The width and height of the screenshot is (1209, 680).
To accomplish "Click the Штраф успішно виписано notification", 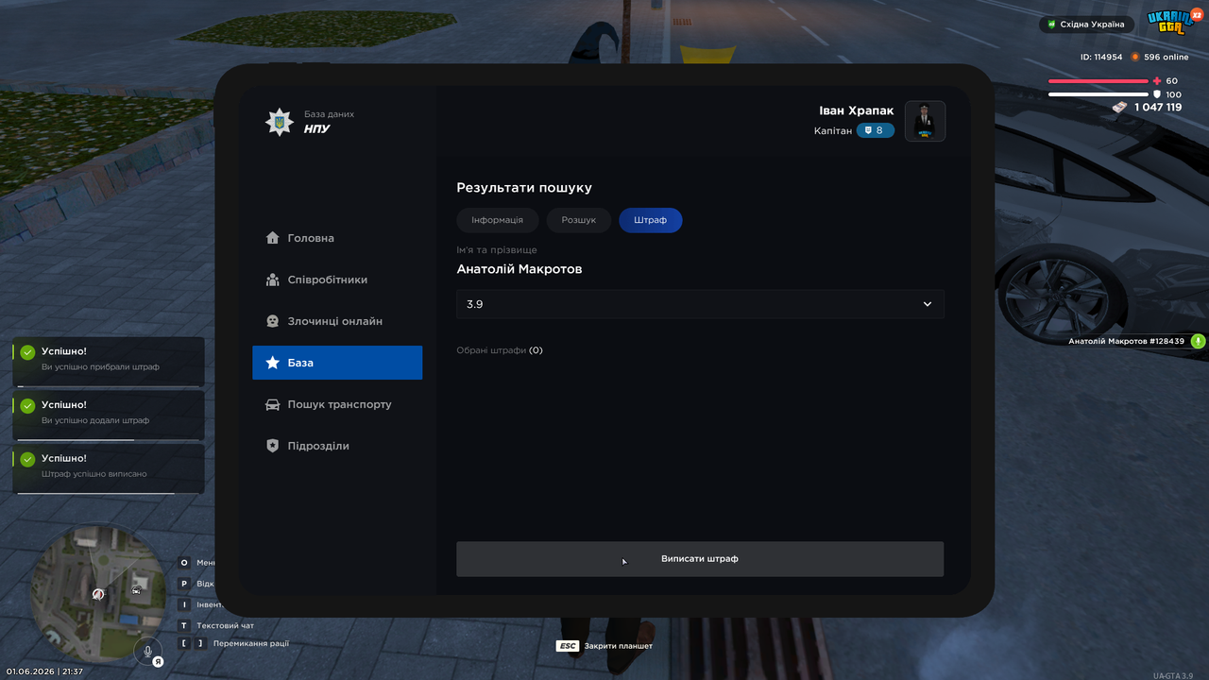I will coord(109,469).
